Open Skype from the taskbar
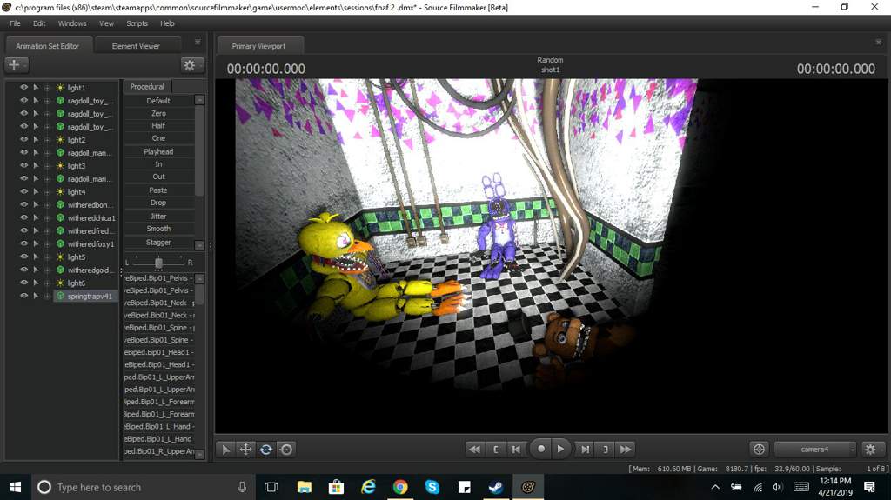The image size is (891, 500). tap(432, 487)
